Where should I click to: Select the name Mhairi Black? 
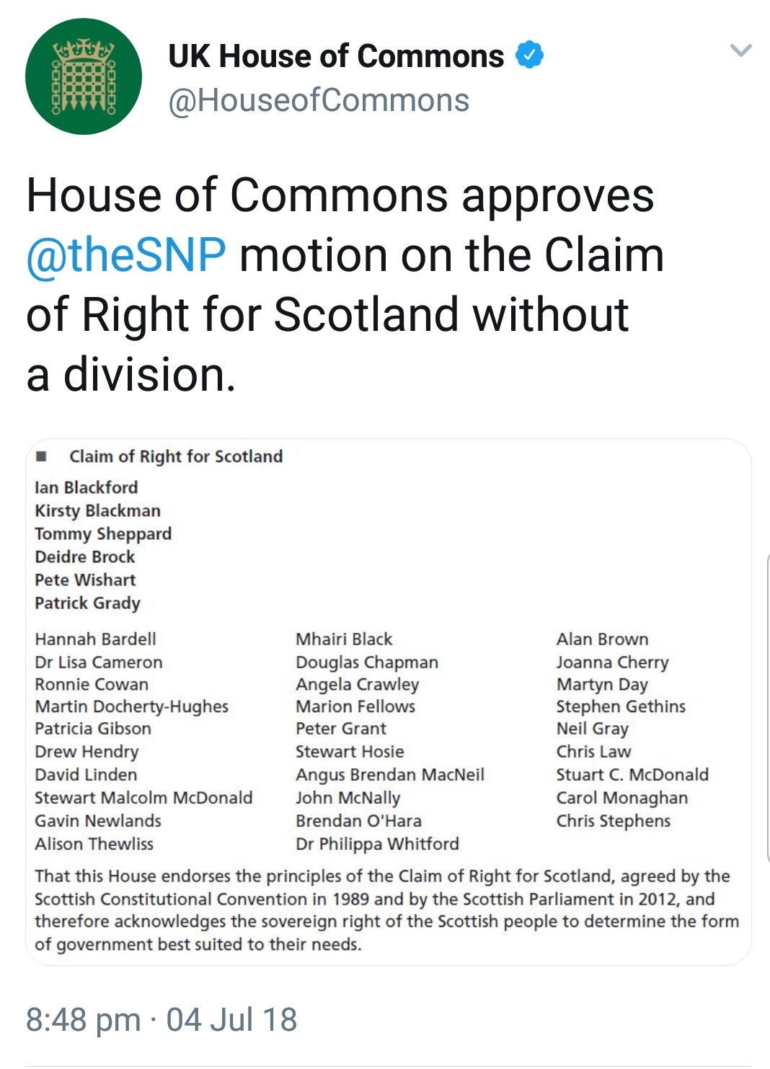coord(344,639)
